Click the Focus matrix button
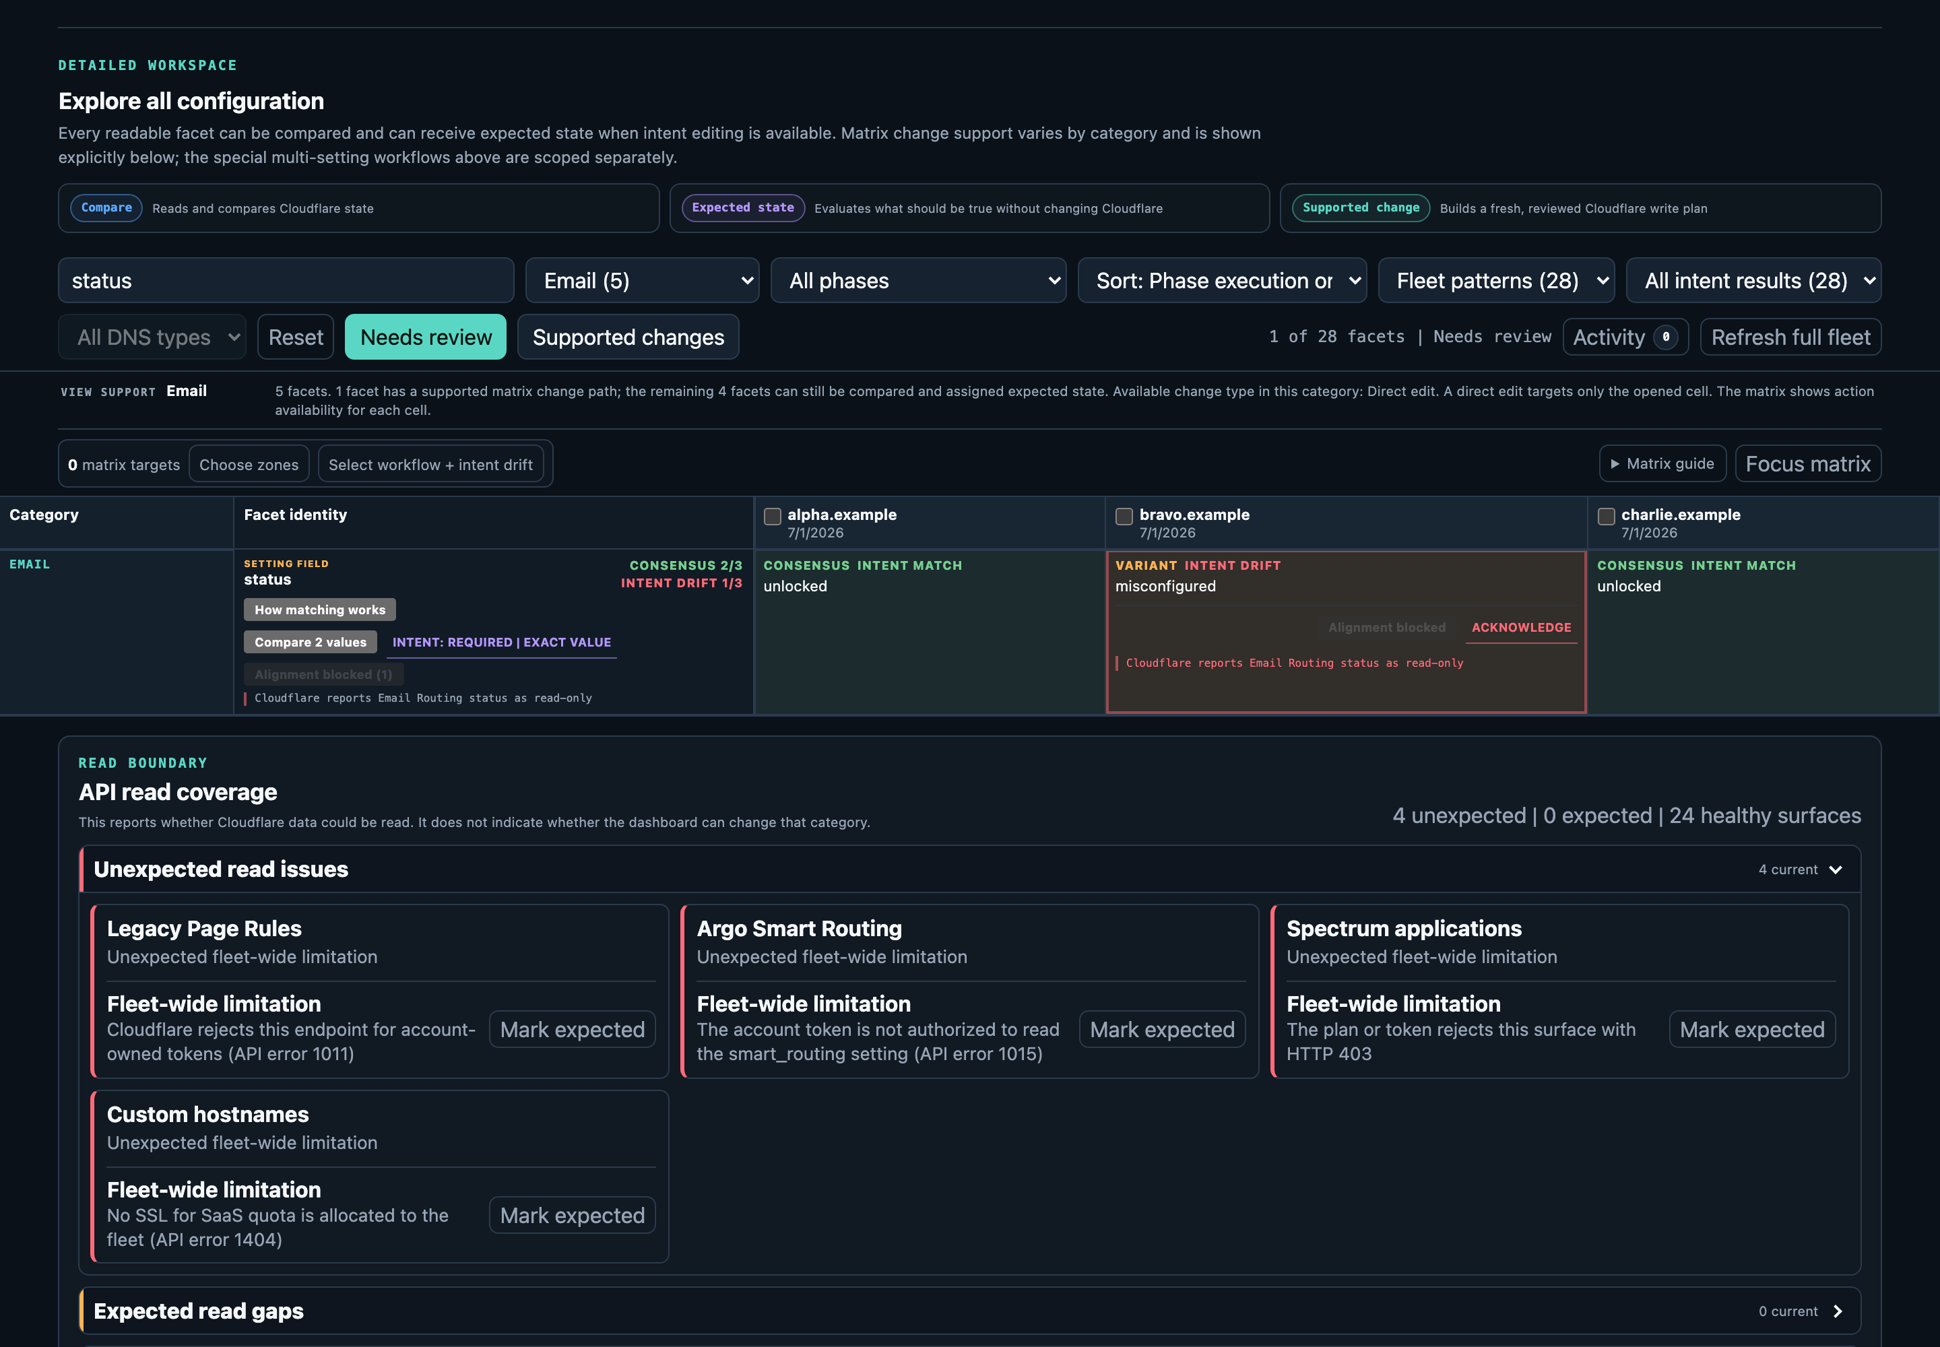1940x1347 pixels. tap(1807, 463)
